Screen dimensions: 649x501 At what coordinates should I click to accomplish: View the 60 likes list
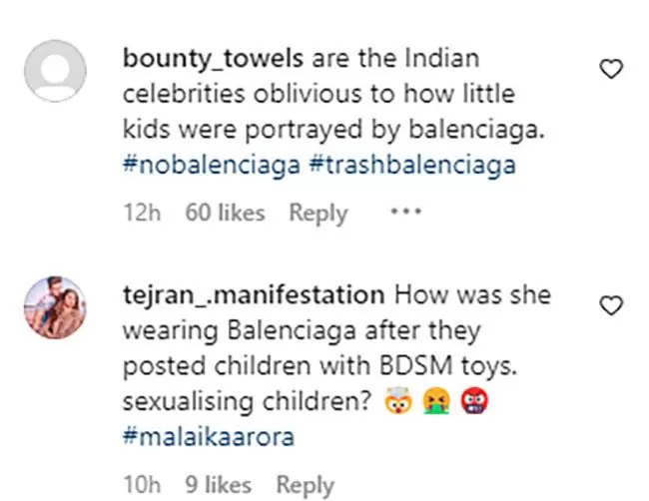tap(225, 213)
